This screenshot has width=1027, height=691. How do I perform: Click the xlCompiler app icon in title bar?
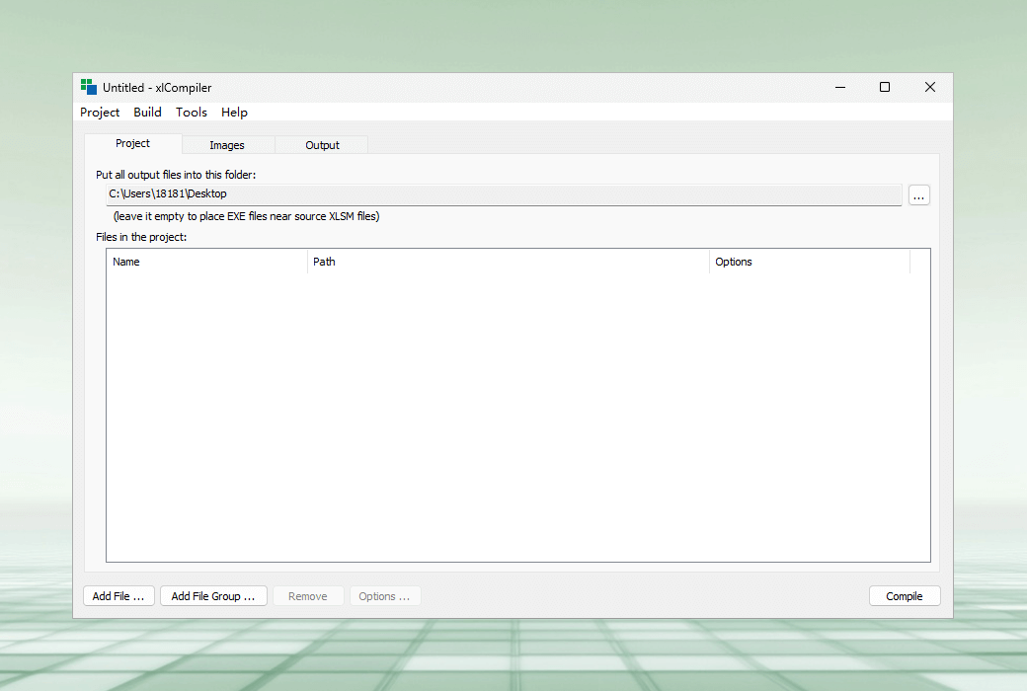point(89,87)
